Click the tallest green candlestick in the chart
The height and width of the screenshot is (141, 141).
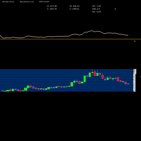tap(85, 79)
